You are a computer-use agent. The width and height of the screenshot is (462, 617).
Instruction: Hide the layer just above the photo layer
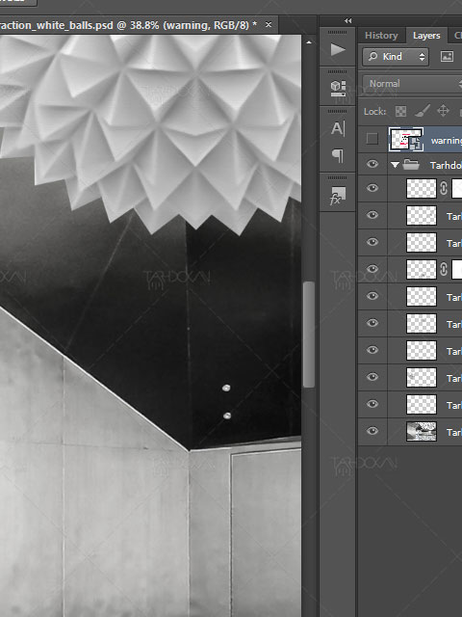pyautogui.click(x=372, y=404)
